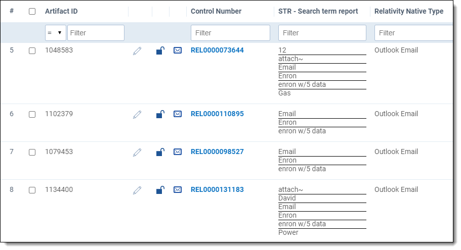The width and height of the screenshot is (461, 250).
Task: Open the email icon for REL0000073644
Action: [178, 51]
